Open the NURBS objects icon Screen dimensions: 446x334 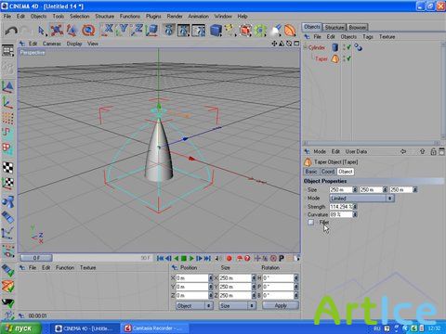point(245,31)
